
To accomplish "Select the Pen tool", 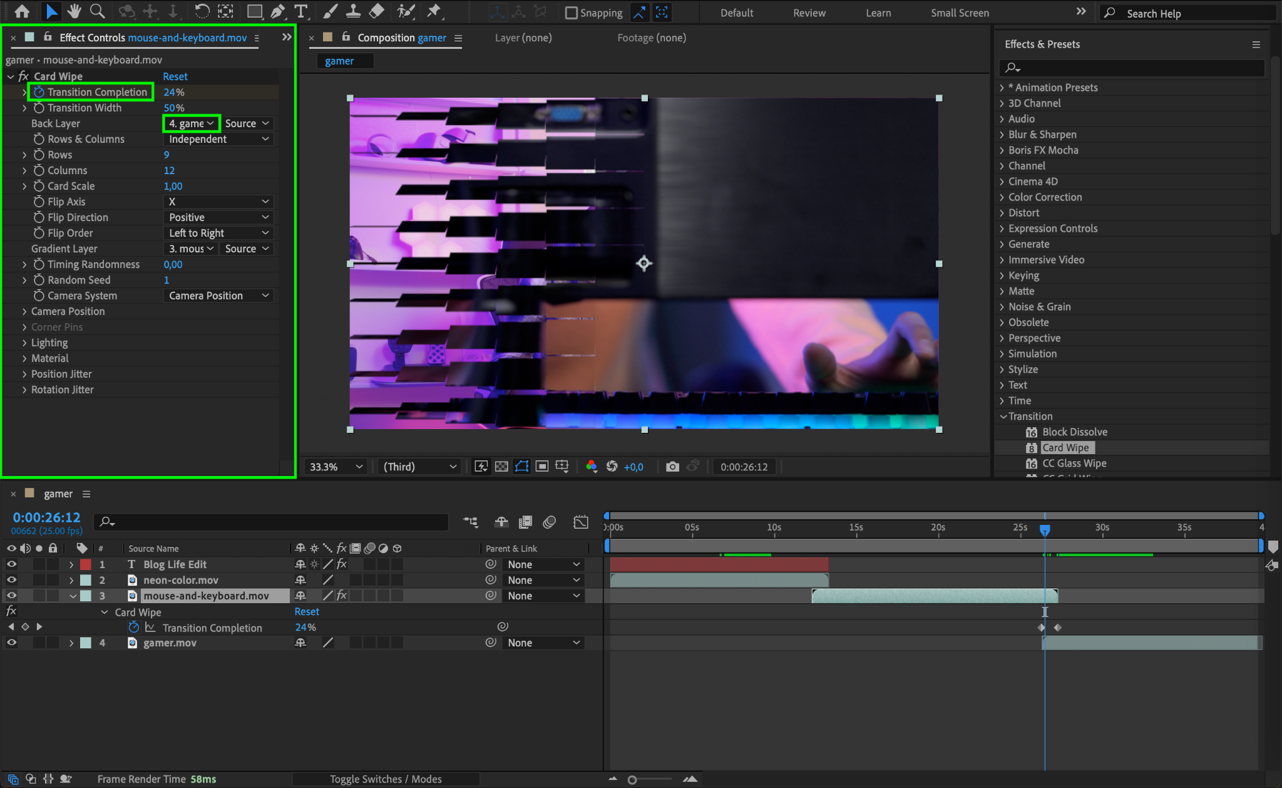I will tap(278, 11).
